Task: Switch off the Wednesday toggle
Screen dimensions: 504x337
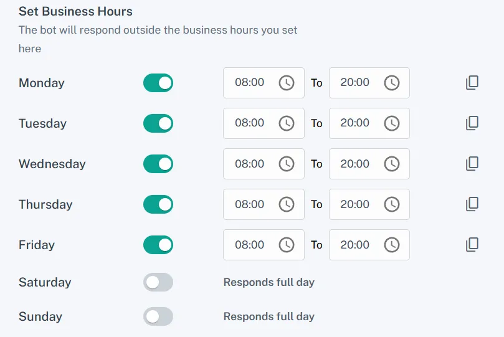Action: click(x=158, y=164)
